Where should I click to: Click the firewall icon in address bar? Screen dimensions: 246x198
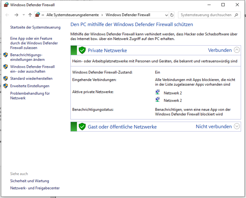pos(38,15)
